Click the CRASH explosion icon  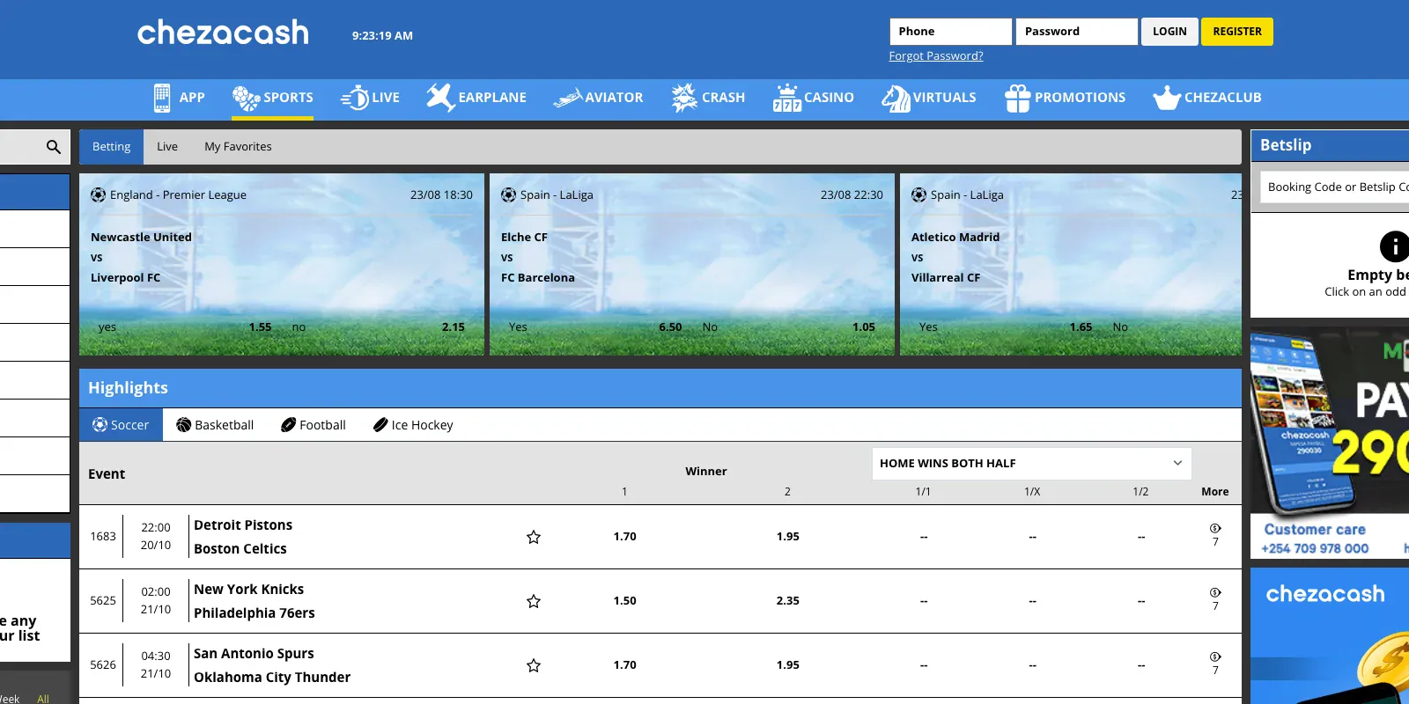coord(684,98)
